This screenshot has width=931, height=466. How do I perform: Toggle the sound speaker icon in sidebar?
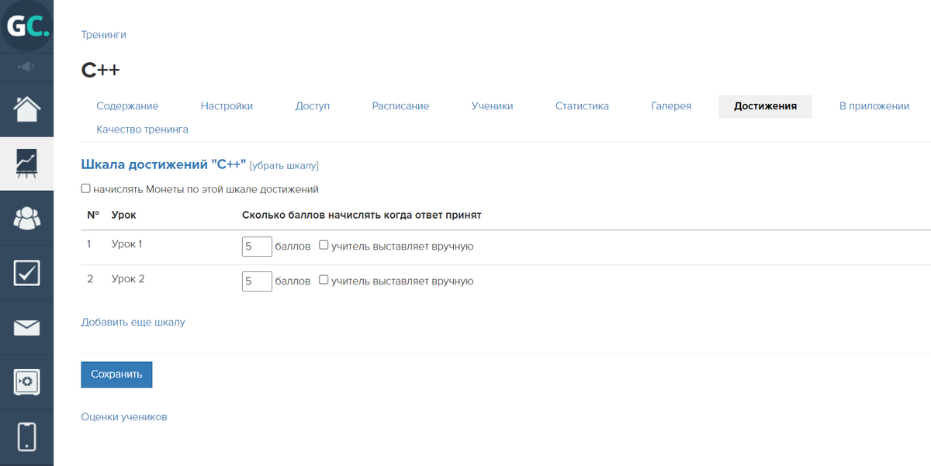pos(26,67)
